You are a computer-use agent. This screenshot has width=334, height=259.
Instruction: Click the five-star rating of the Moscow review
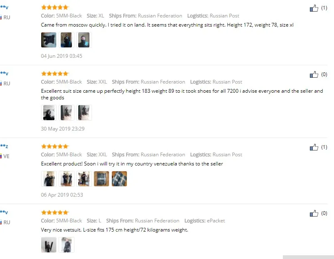(x=55, y=7)
